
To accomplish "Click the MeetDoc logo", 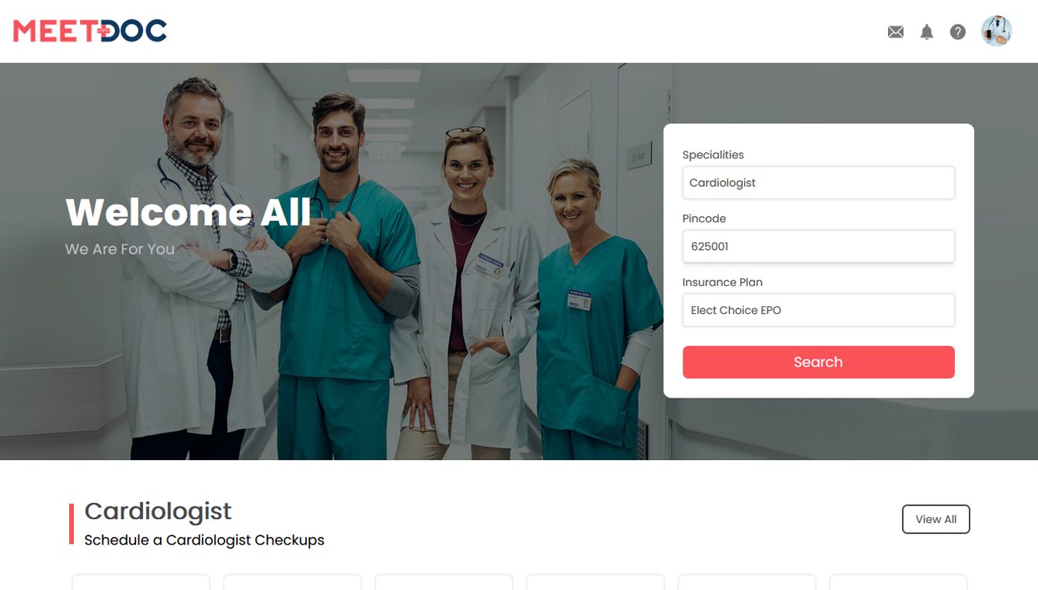I will tap(90, 31).
